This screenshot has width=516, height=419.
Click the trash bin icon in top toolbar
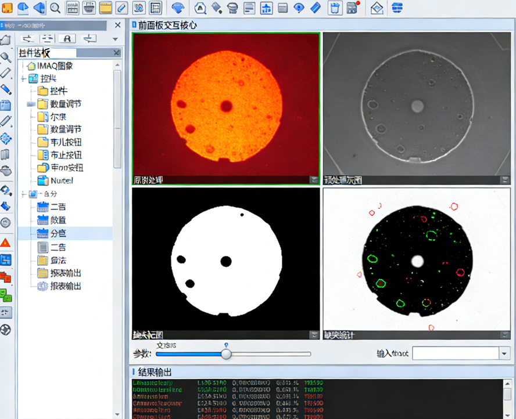(335, 8)
